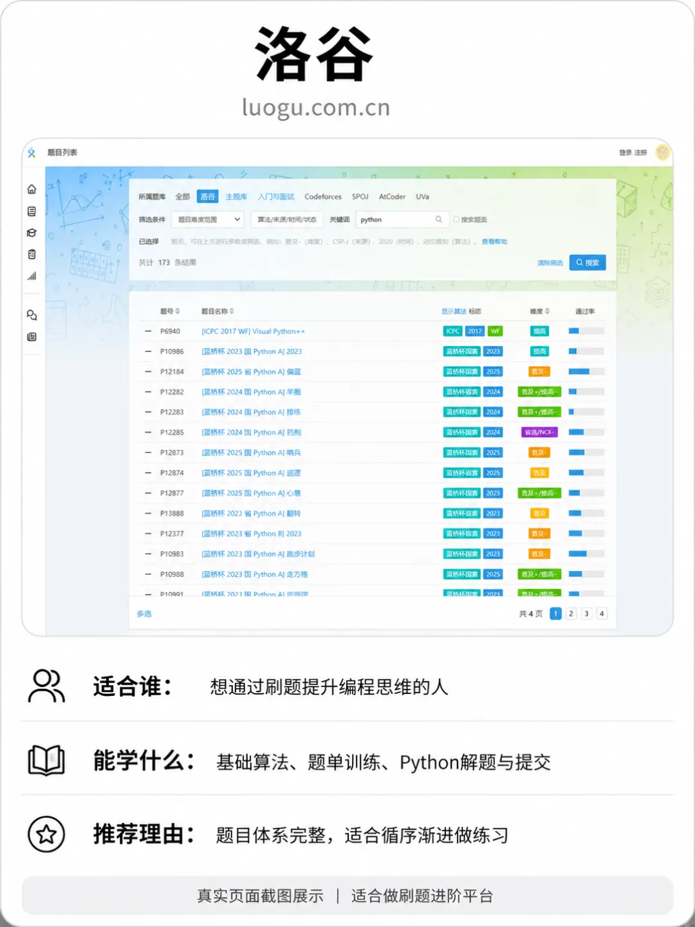695x927 pixels.
Task: Open the problem list sidebar icon
Action: click(32, 211)
